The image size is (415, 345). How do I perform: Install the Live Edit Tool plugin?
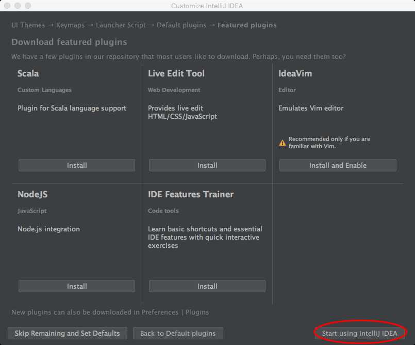pos(207,165)
